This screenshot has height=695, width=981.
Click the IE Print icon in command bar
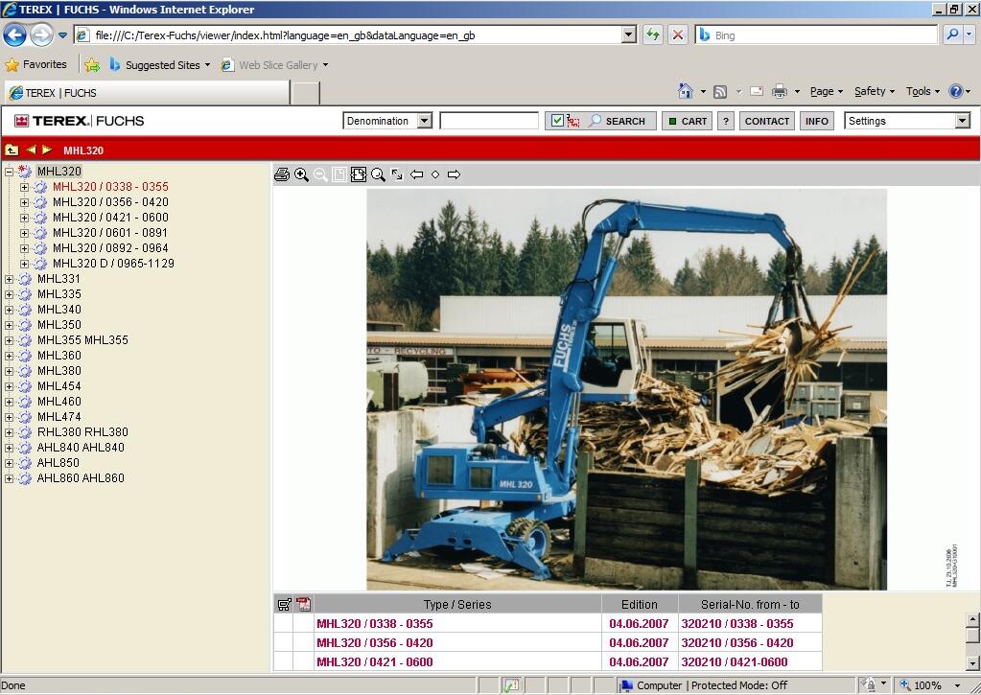coord(780,91)
